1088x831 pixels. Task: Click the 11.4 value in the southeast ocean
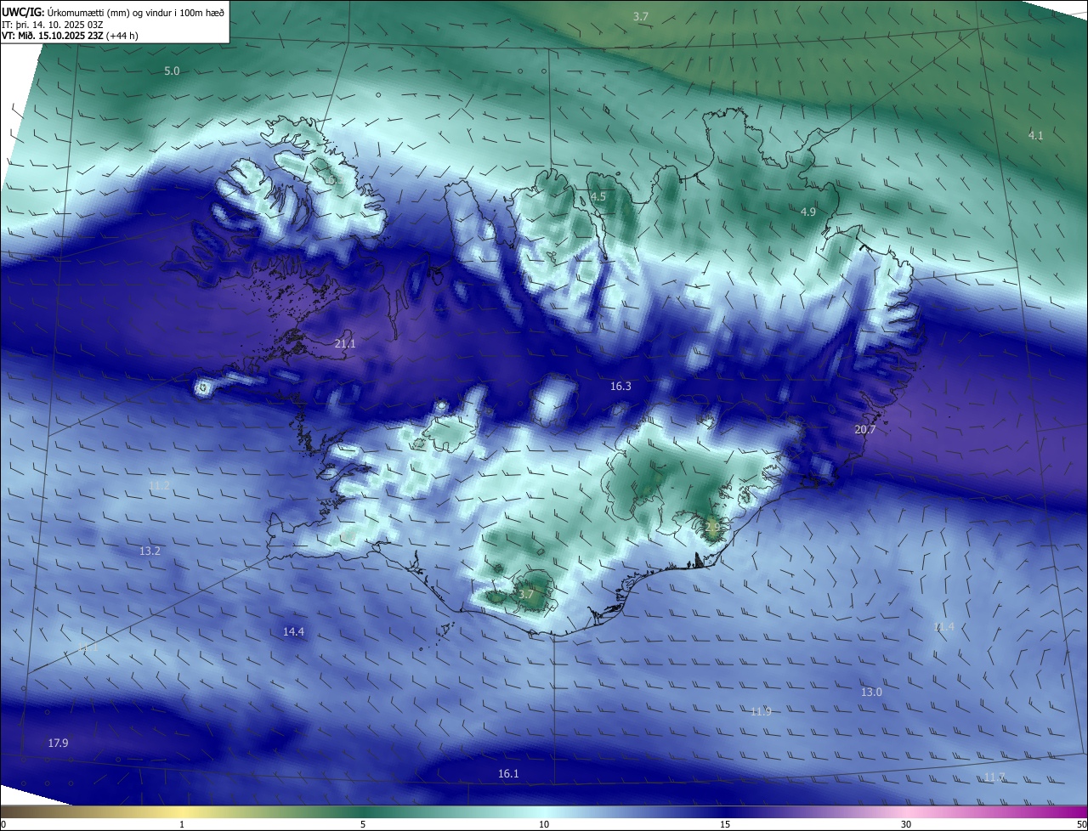[943, 626]
